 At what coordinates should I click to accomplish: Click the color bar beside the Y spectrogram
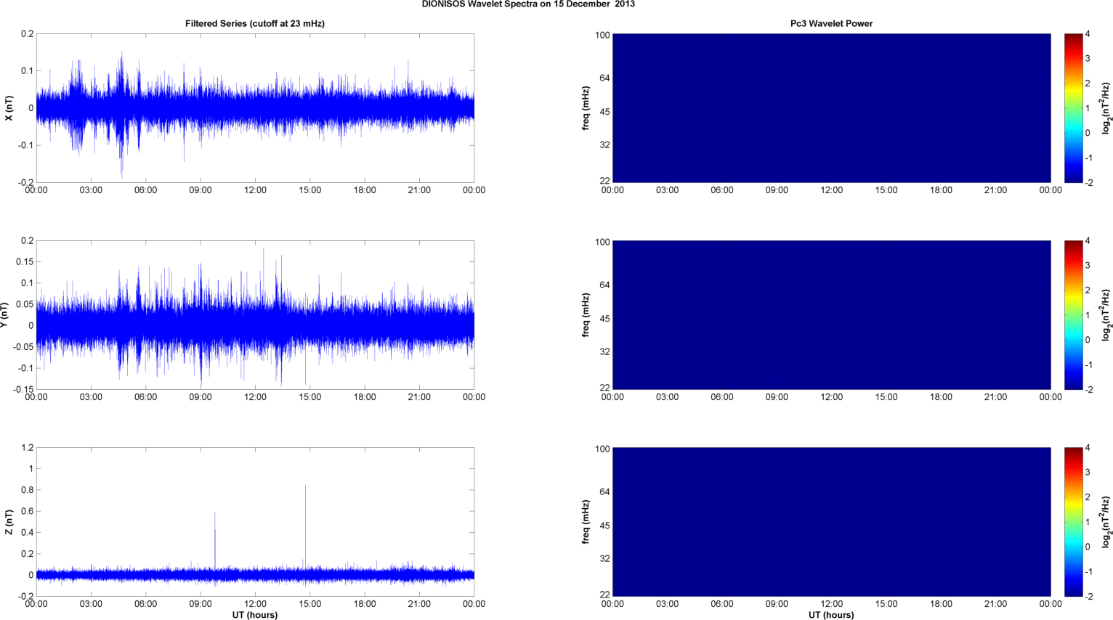[1073, 315]
